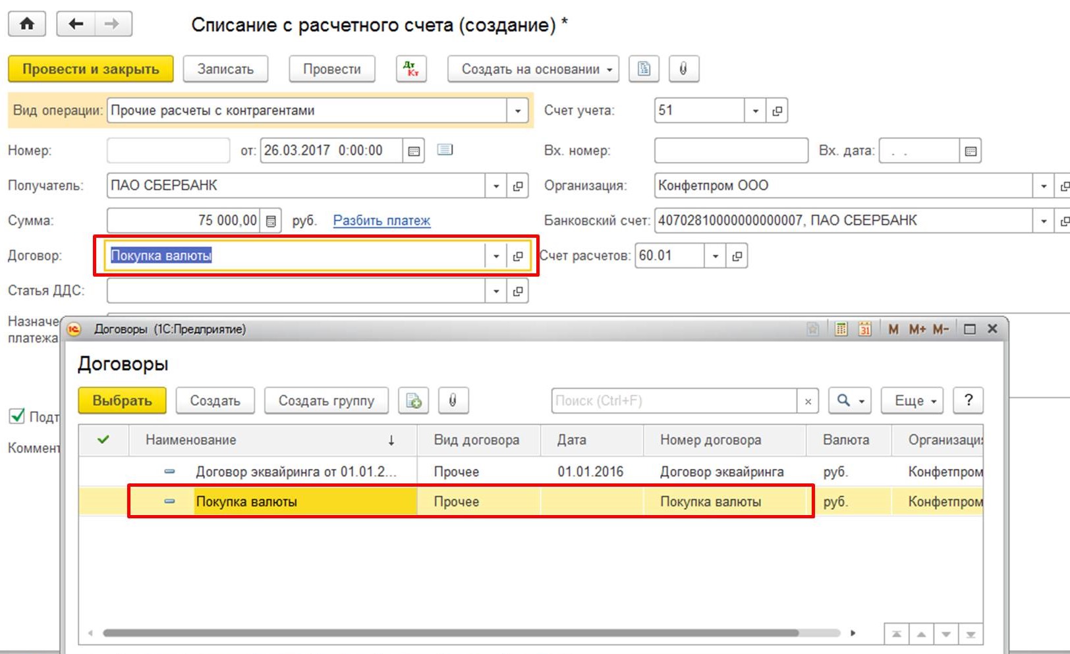This screenshot has width=1070, height=654.
Task: Click the calculator icon in dialog title bar
Action: [x=841, y=329]
